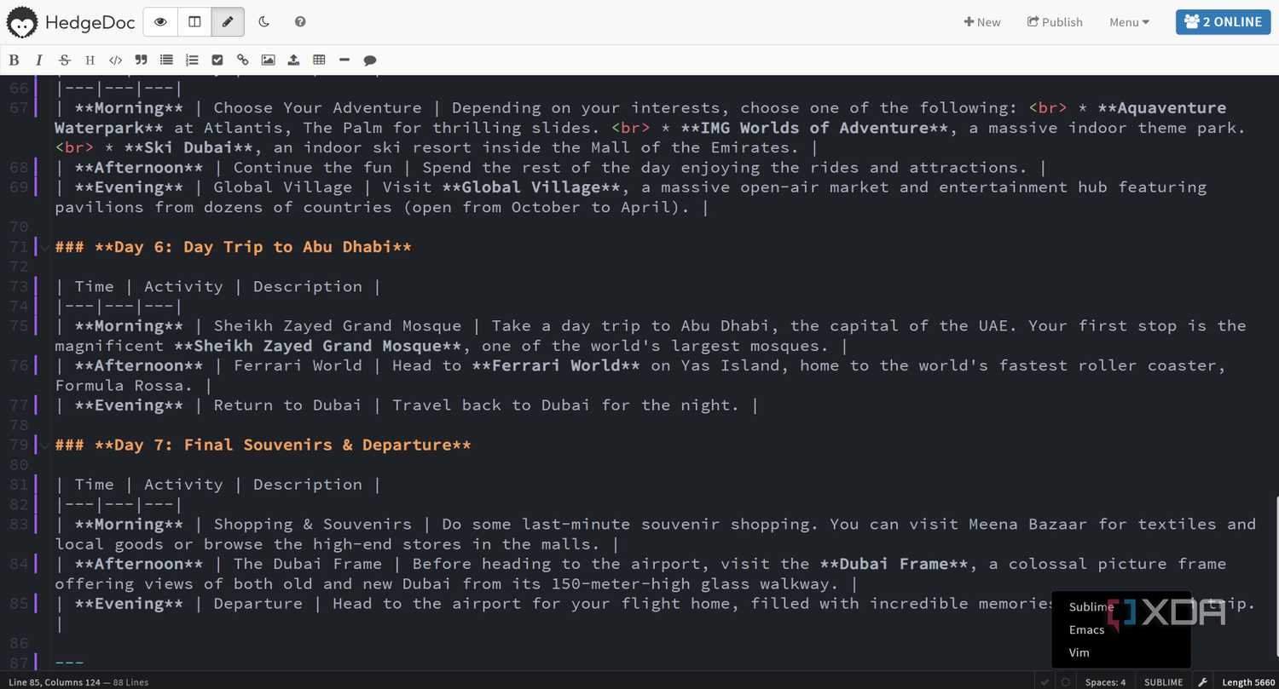1279x689 pixels.
Task: Open the wrench preferences icon in status bar
Action: (x=1202, y=682)
